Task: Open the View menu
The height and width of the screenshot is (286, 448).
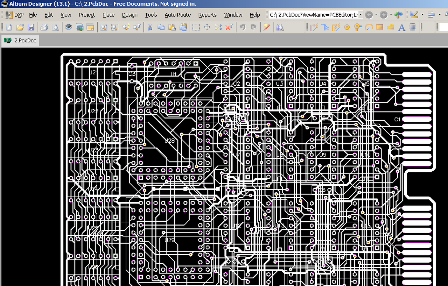Action: tap(66, 15)
